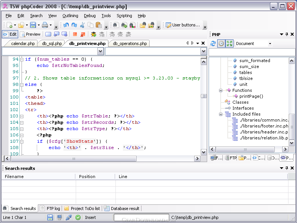
Task: Open the left code navigation combo box
Action: [100, 51]
